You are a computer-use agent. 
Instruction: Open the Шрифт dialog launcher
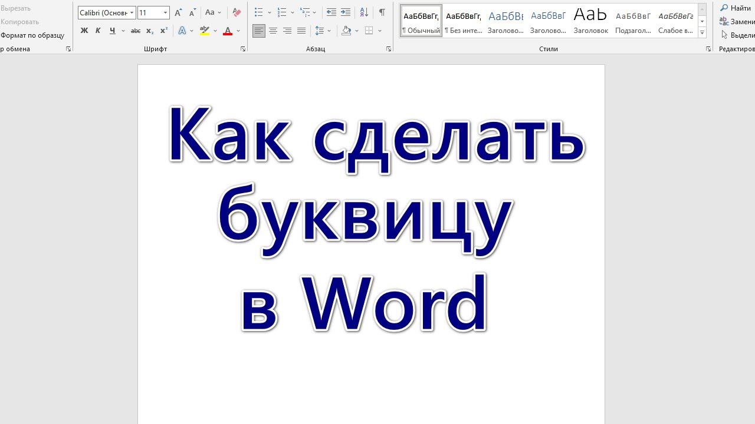(x=243, y=49)
